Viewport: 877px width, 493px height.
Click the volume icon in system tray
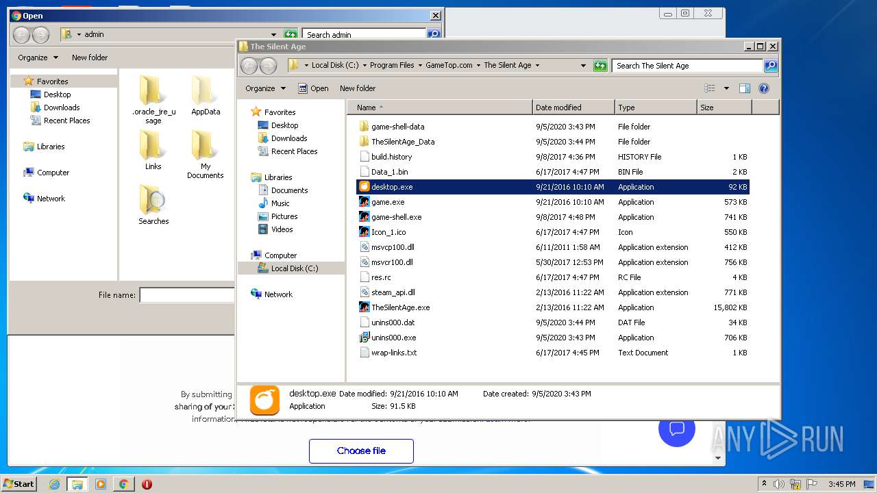pos(778,484)
